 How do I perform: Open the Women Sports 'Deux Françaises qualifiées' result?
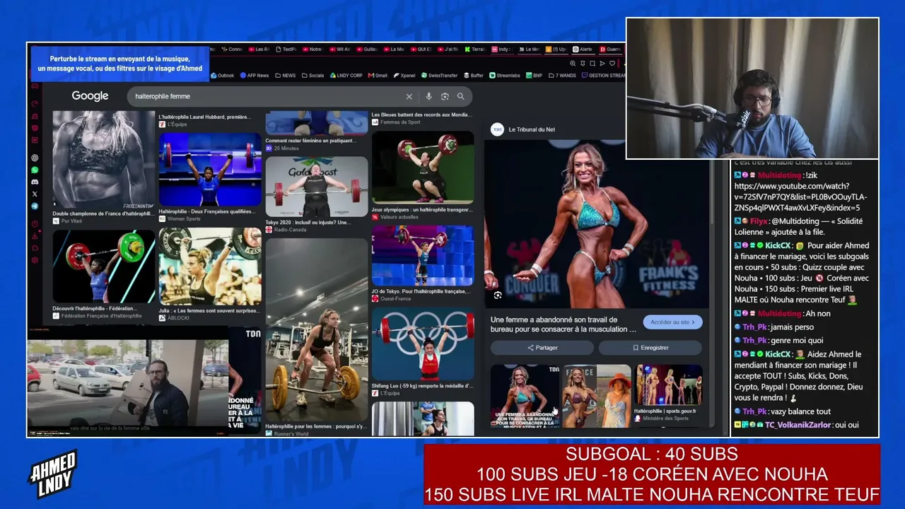pyautogui.click(x=210, y=170)
